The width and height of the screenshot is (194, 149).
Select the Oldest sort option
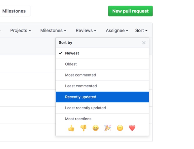tap(102, 64)
